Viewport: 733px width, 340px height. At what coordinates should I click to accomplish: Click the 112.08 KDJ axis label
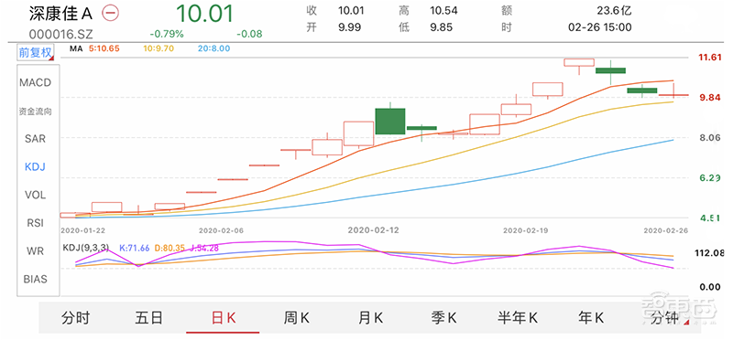pyautogui.click(x=710, y=253)
